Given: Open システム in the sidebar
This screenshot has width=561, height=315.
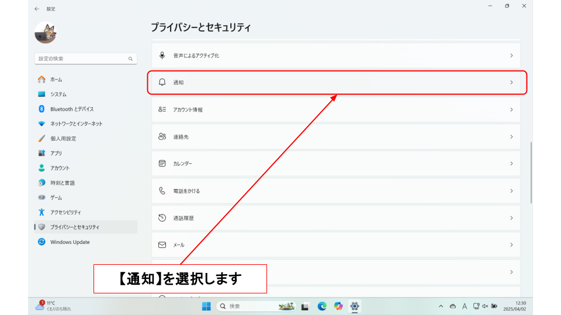Looking at the screenshot, I should (x=58, y=94).
